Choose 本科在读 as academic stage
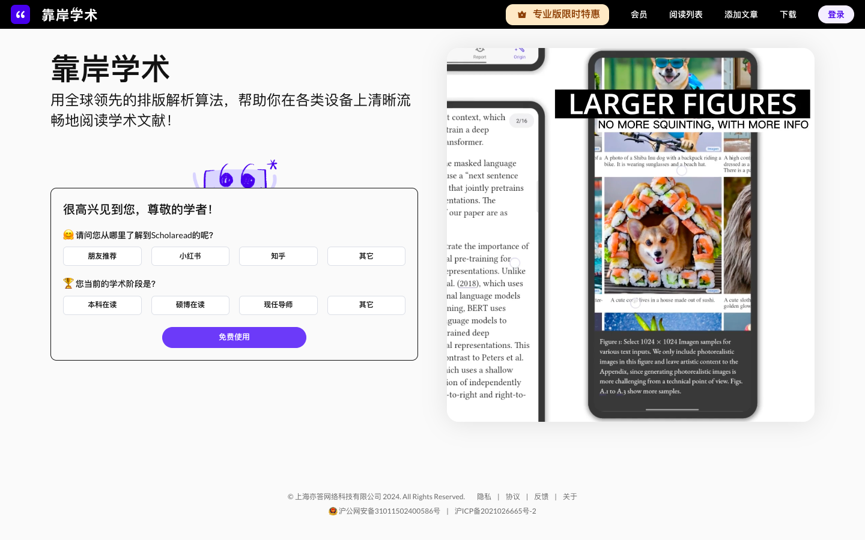Image resolution: width=865 pixels, height=540 pixels. pyautogui.click(x=102, y=305)
